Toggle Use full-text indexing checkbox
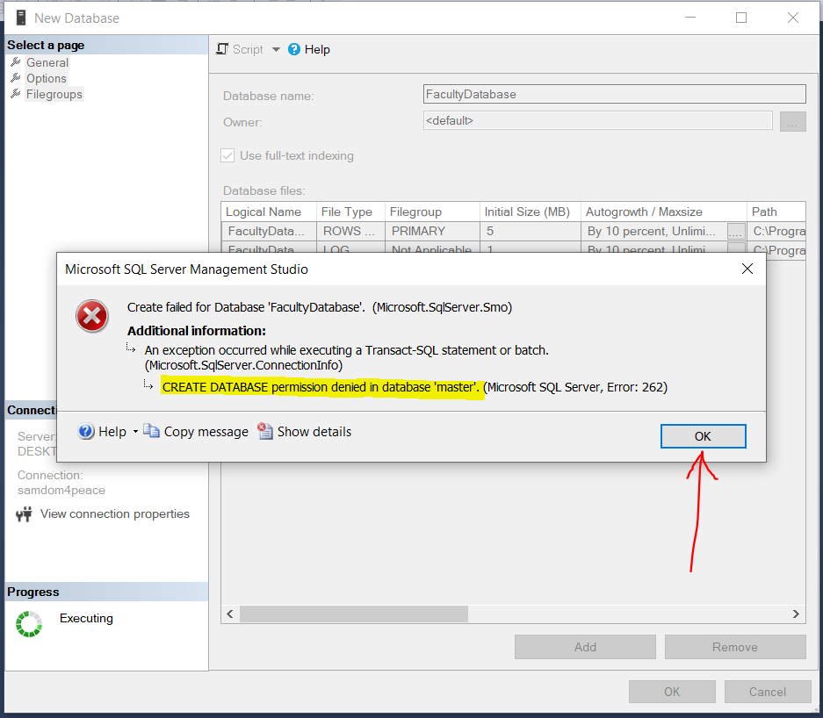This screenshot has height=718, width=823. (227, 155)
